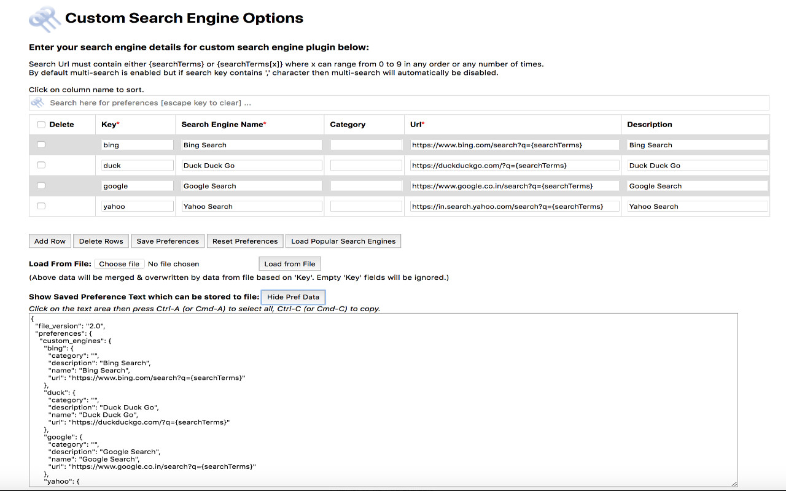The image size is (786, 491).
Task: Click the Custom Search Engine logo icon
Action: tap(44, 19)
